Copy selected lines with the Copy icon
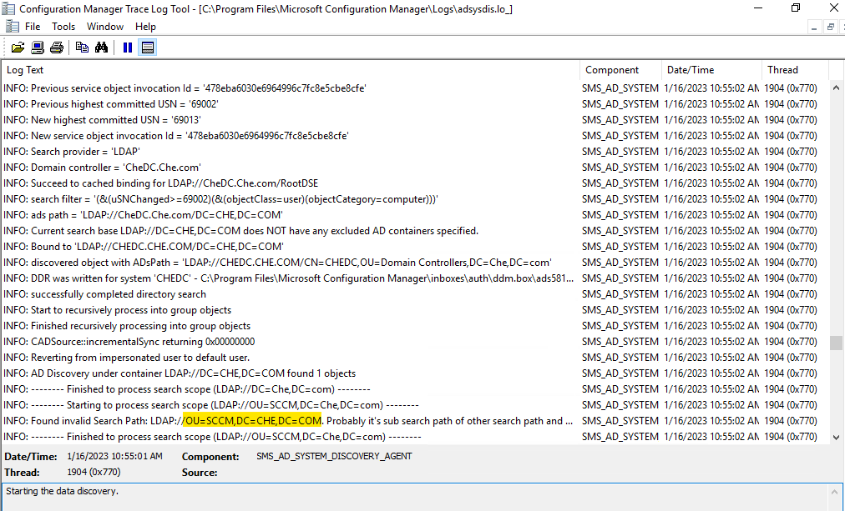This screenshot has width=845, height=511. point(82,48)
